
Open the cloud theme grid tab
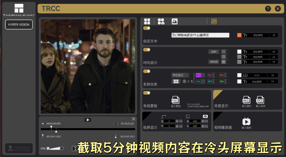pos(161,21)
